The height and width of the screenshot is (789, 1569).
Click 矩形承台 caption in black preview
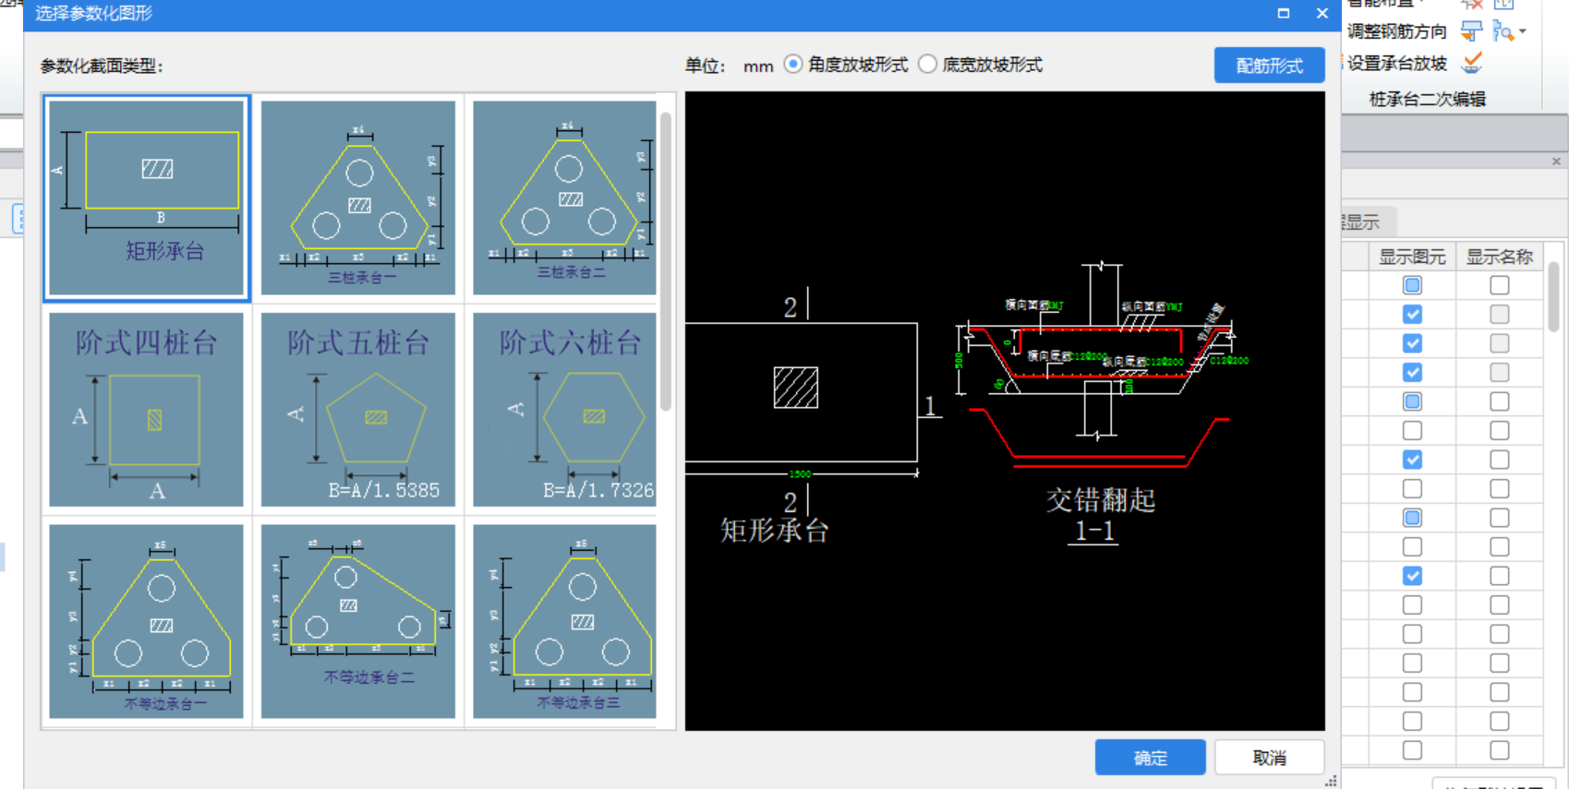774,531
